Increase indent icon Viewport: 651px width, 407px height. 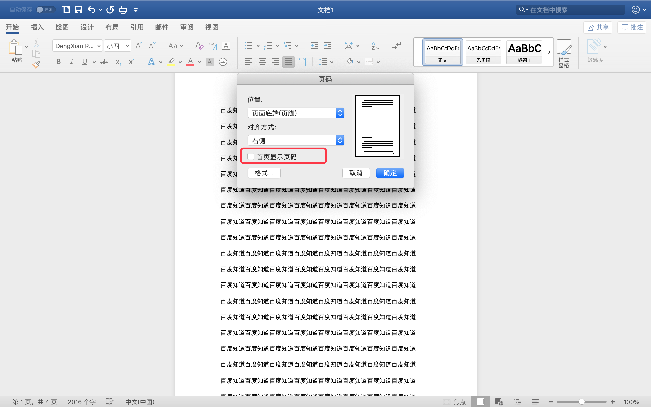coord(328,46)
